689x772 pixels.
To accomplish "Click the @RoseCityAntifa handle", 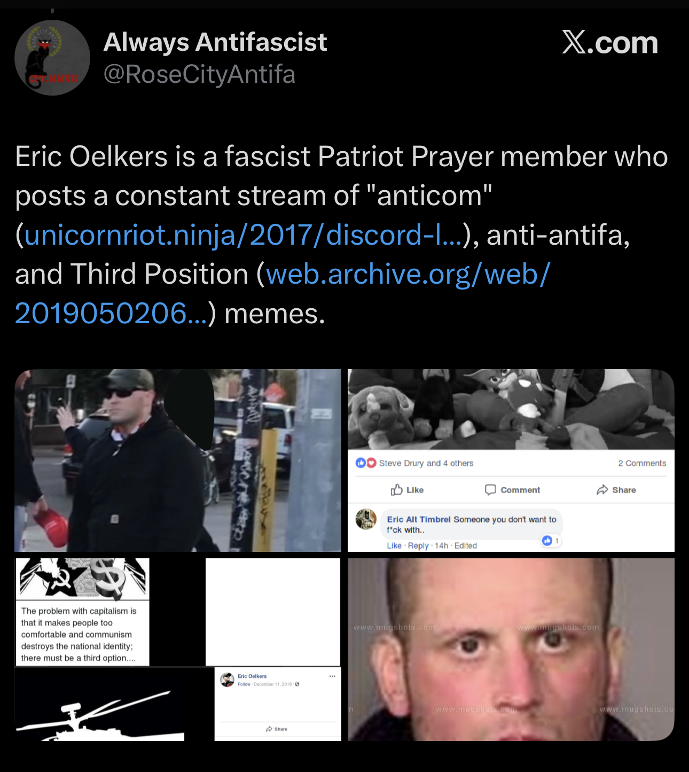I will click(199, 74).
